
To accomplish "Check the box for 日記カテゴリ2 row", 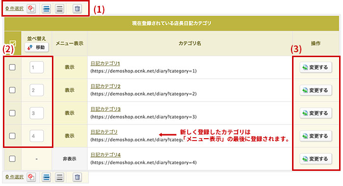I will (12, 90).
